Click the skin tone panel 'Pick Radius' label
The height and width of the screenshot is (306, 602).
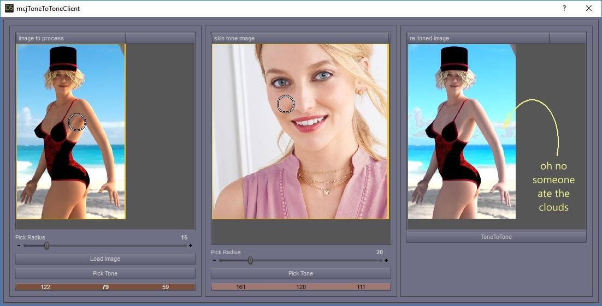coord(226,253)
